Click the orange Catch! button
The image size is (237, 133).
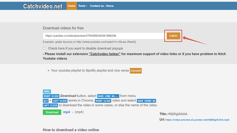click(x=173, y=36)
